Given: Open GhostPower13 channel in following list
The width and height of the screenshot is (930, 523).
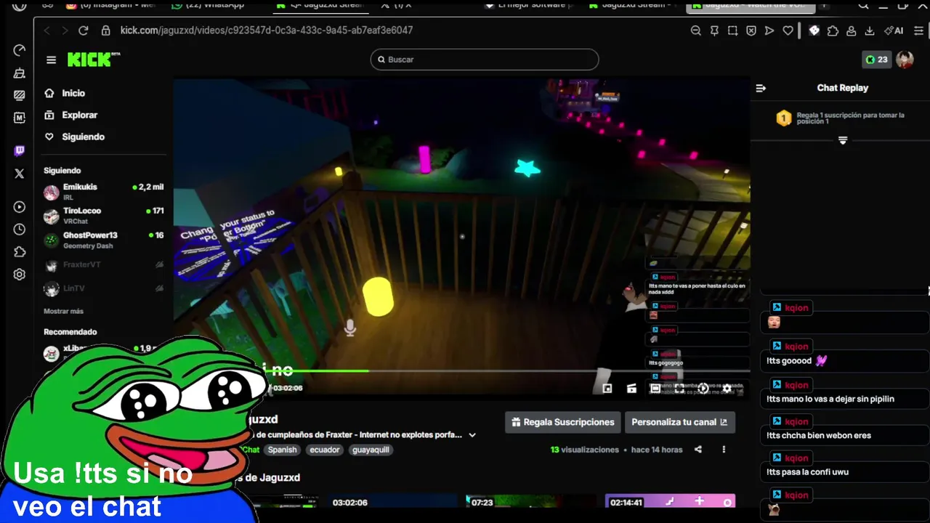Looking at the screenshot, I should [x=103, y=240].
